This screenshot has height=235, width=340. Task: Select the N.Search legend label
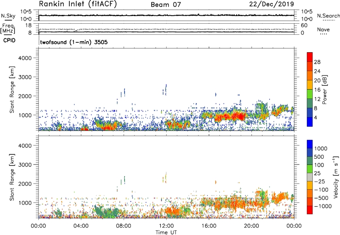(328, 16)
